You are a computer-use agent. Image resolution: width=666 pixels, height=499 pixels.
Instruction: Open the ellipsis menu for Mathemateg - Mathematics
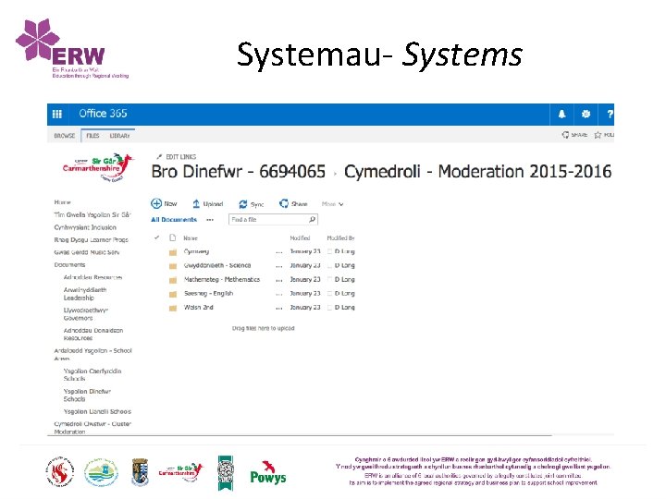point(279,280)
